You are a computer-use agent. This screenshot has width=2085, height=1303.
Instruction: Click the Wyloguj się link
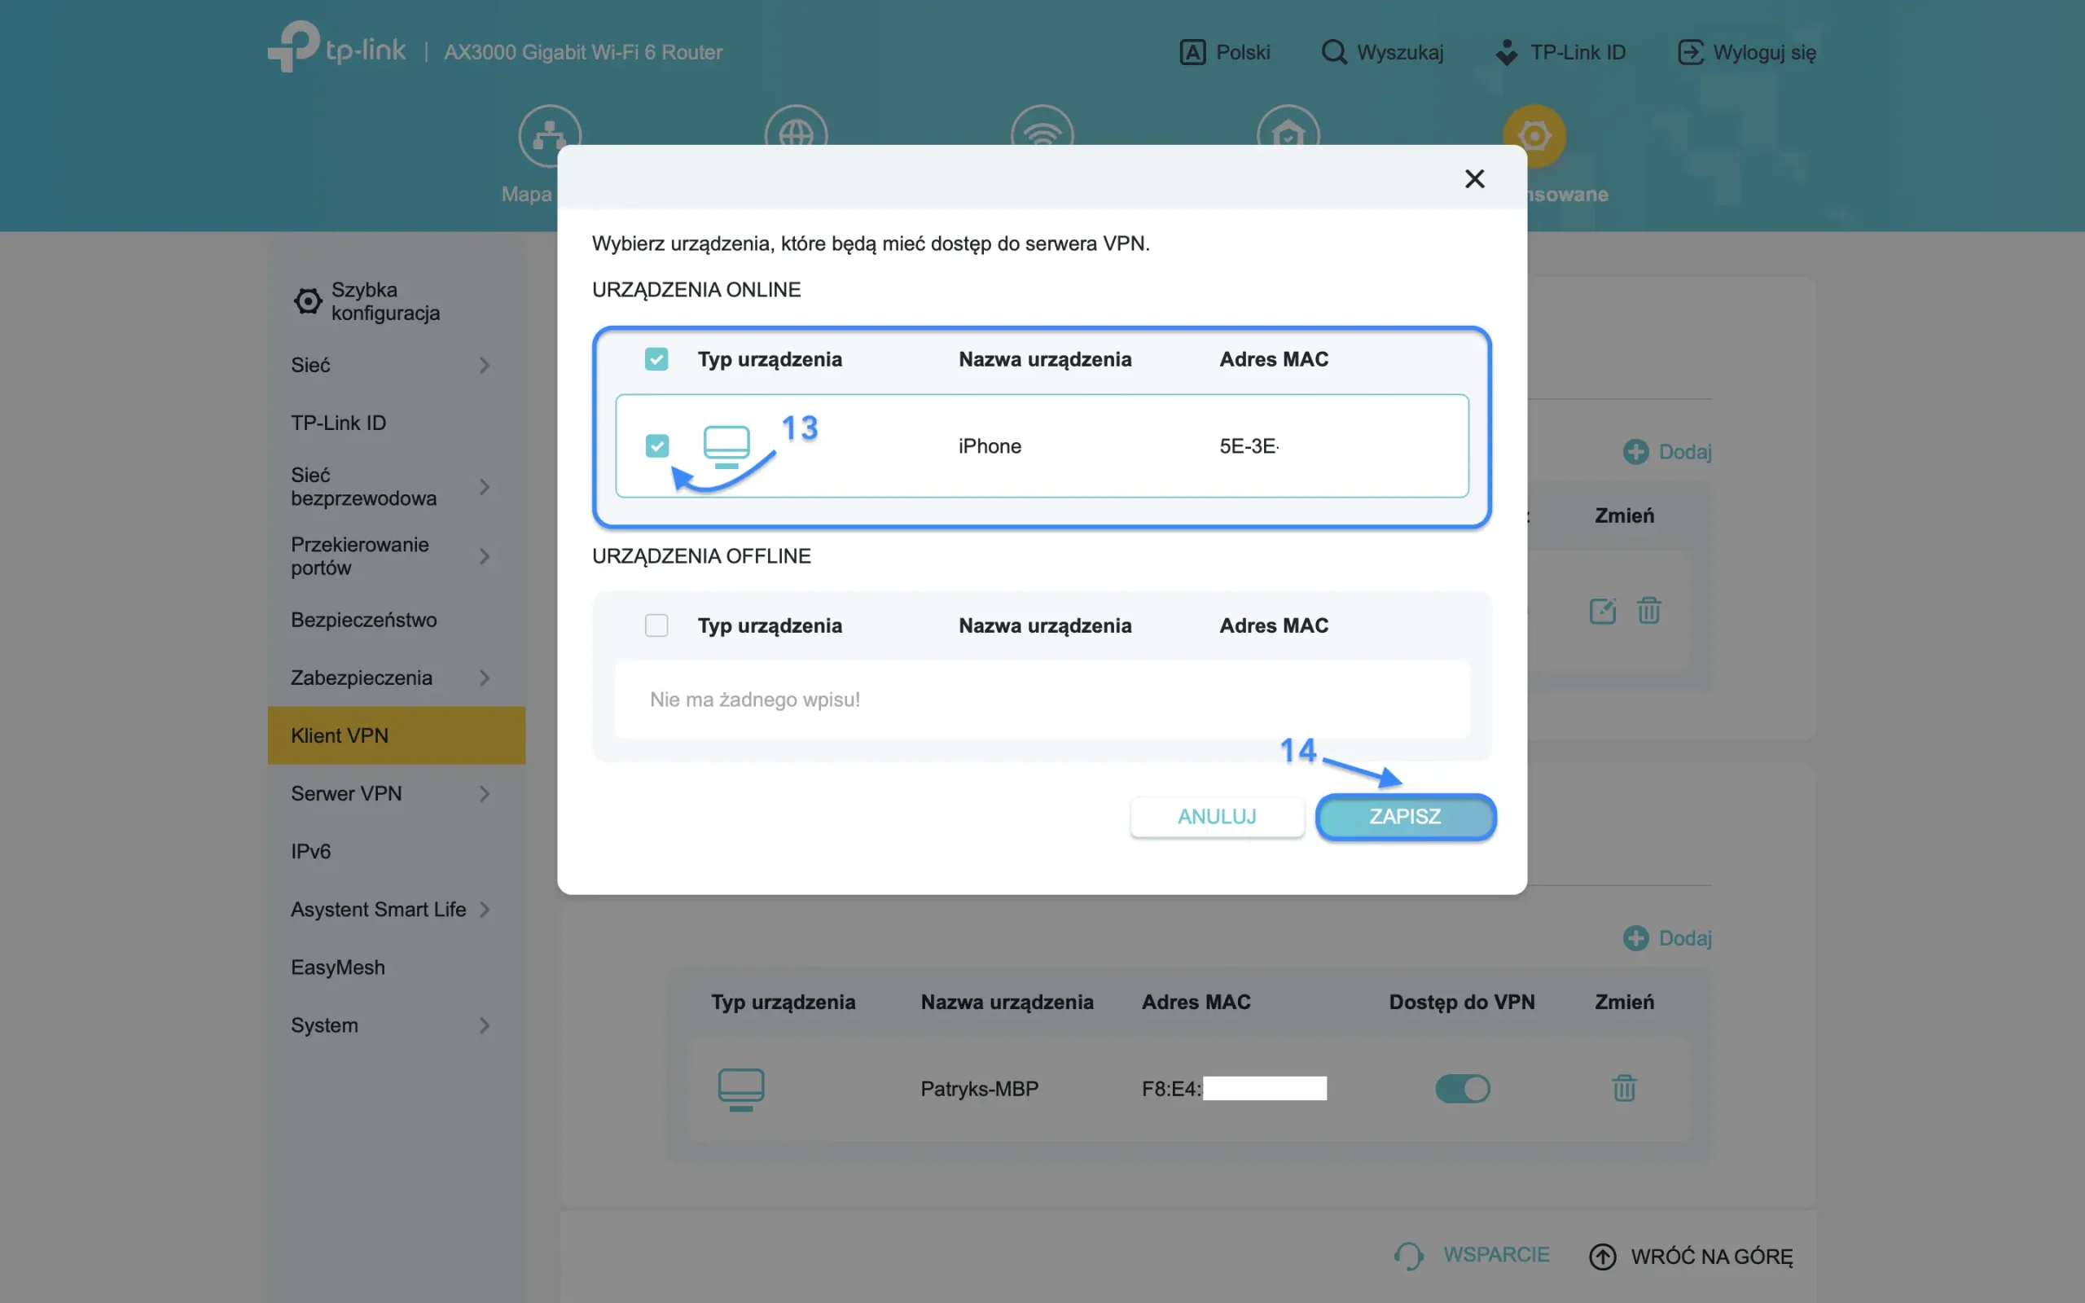click(x=1746, y=51)
